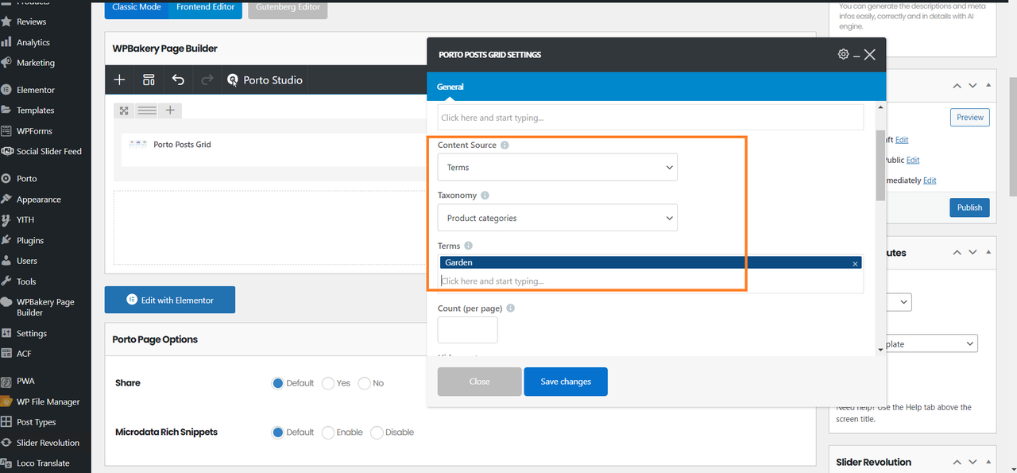Change the row column layout icon

click(x=147, y=110)
